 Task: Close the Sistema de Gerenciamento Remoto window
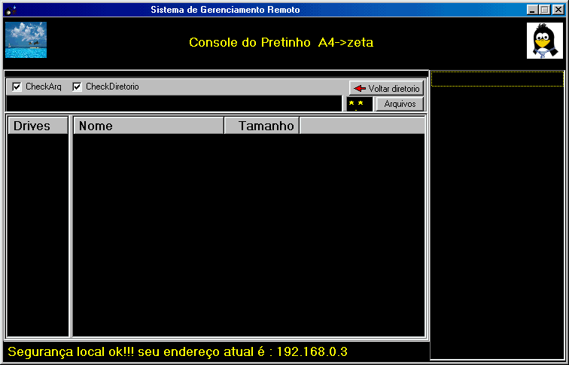(558, 10)
